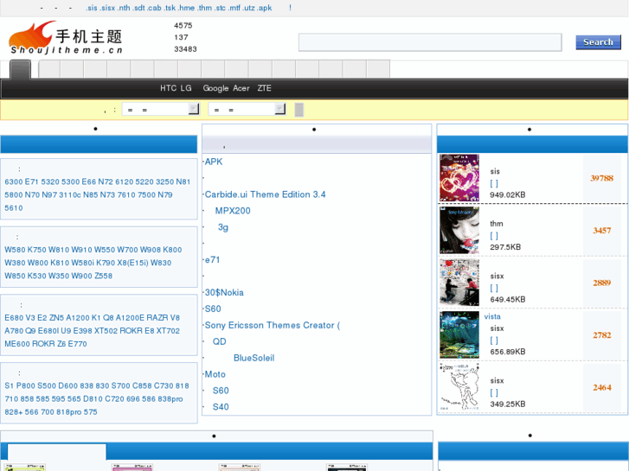Select the P800 model link

point(26,385)
